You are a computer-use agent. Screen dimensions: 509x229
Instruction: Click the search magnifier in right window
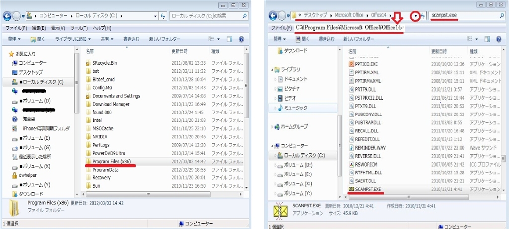pyautogui.click(x=502, y=15)
